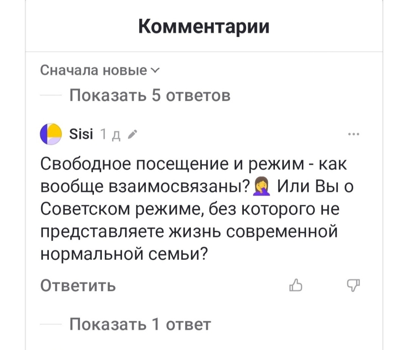The width and height of the screenshot is (409, 350).
Task: Reply to Sisi by clicking "Ответить"
Action: (x=77, y=287)
